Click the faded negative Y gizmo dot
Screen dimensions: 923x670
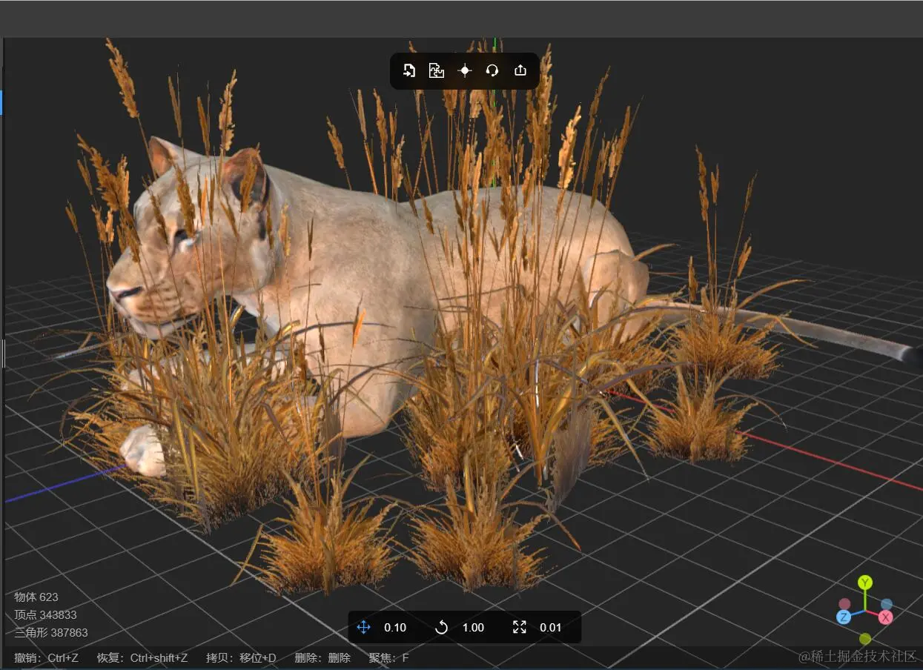pyautogui.click(x=865, y=638)
